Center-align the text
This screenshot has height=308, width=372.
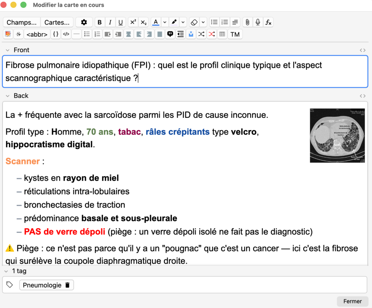129,34
